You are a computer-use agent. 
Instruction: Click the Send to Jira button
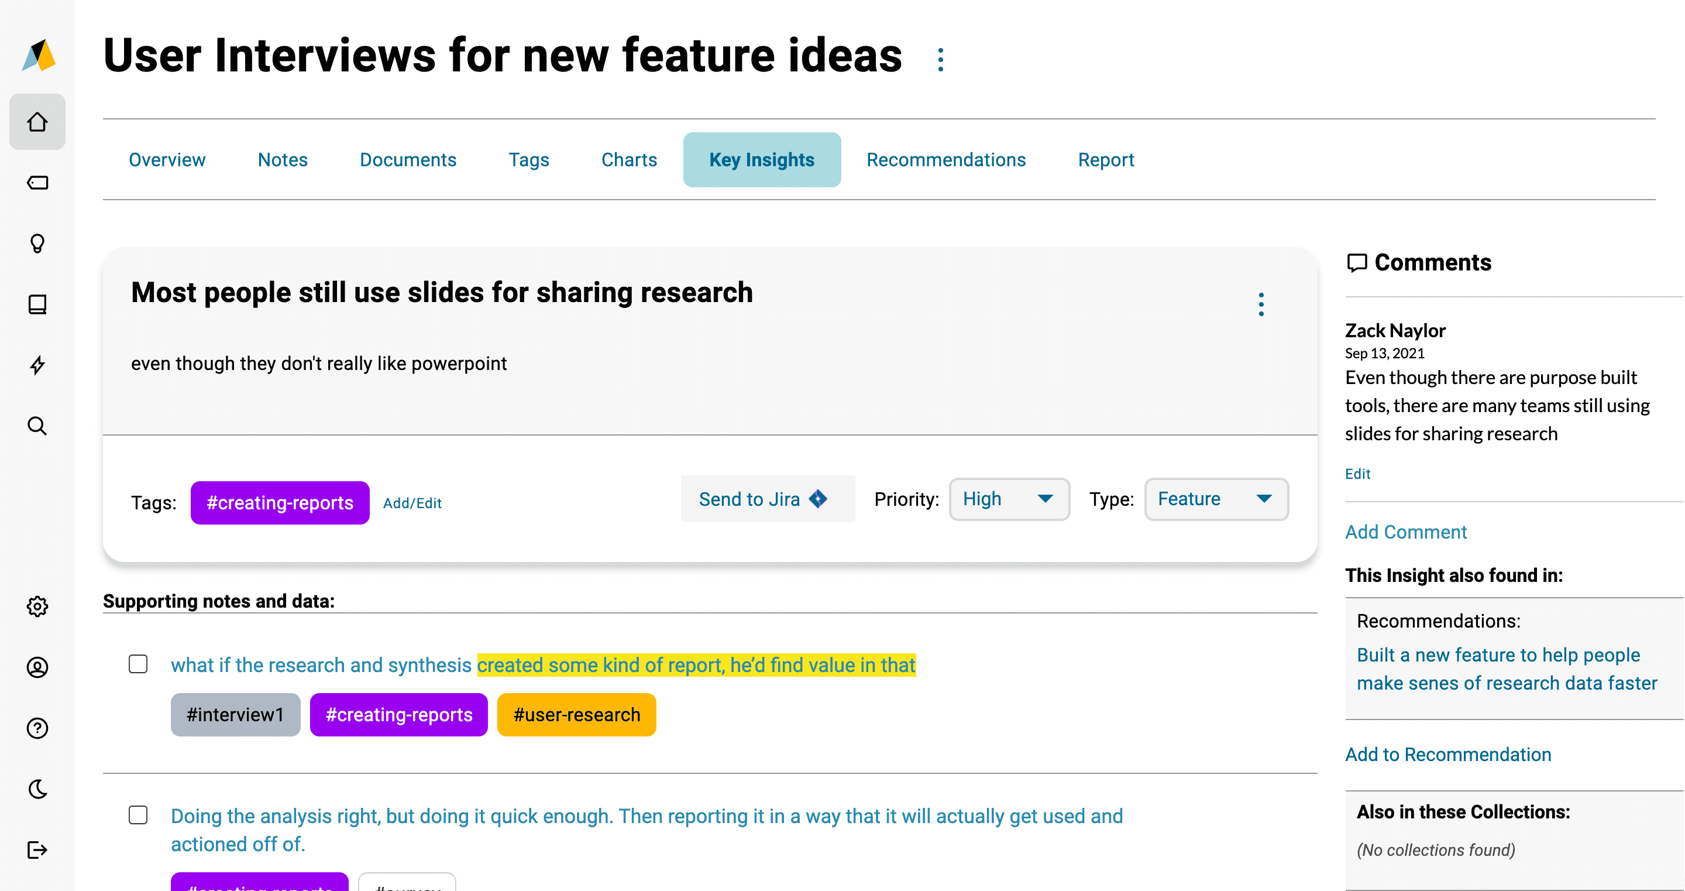[767, 499]
